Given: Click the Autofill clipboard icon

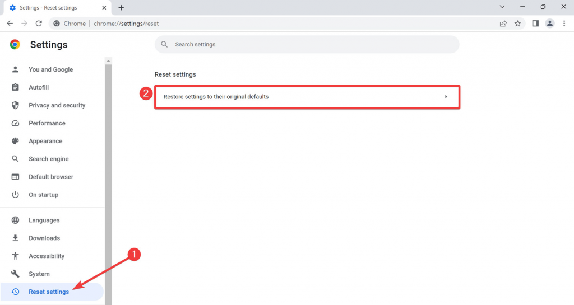Looking at the screenshot, I should [x=15, y=87].
